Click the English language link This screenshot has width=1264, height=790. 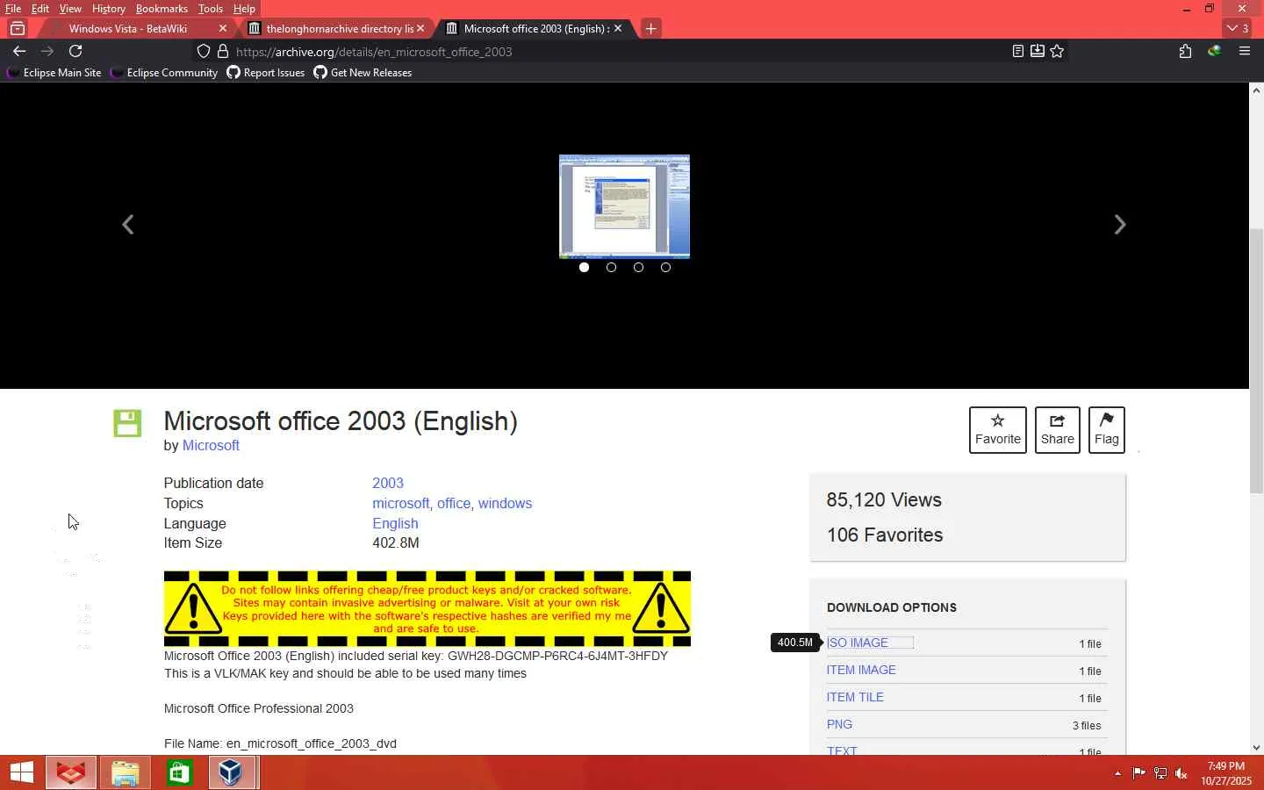tap(395, 524)
